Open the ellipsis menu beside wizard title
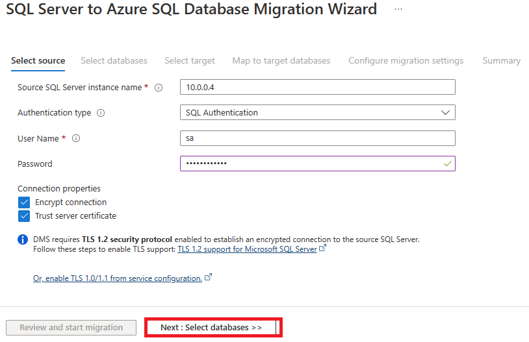The height and width of the screenshot is (342, 529). [x=398, y=10]
